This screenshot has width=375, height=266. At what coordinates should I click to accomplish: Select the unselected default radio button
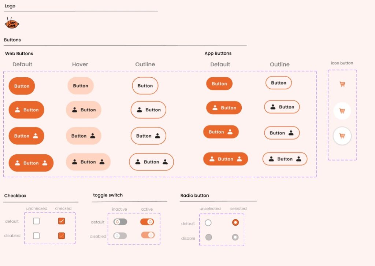coord(208,222)
